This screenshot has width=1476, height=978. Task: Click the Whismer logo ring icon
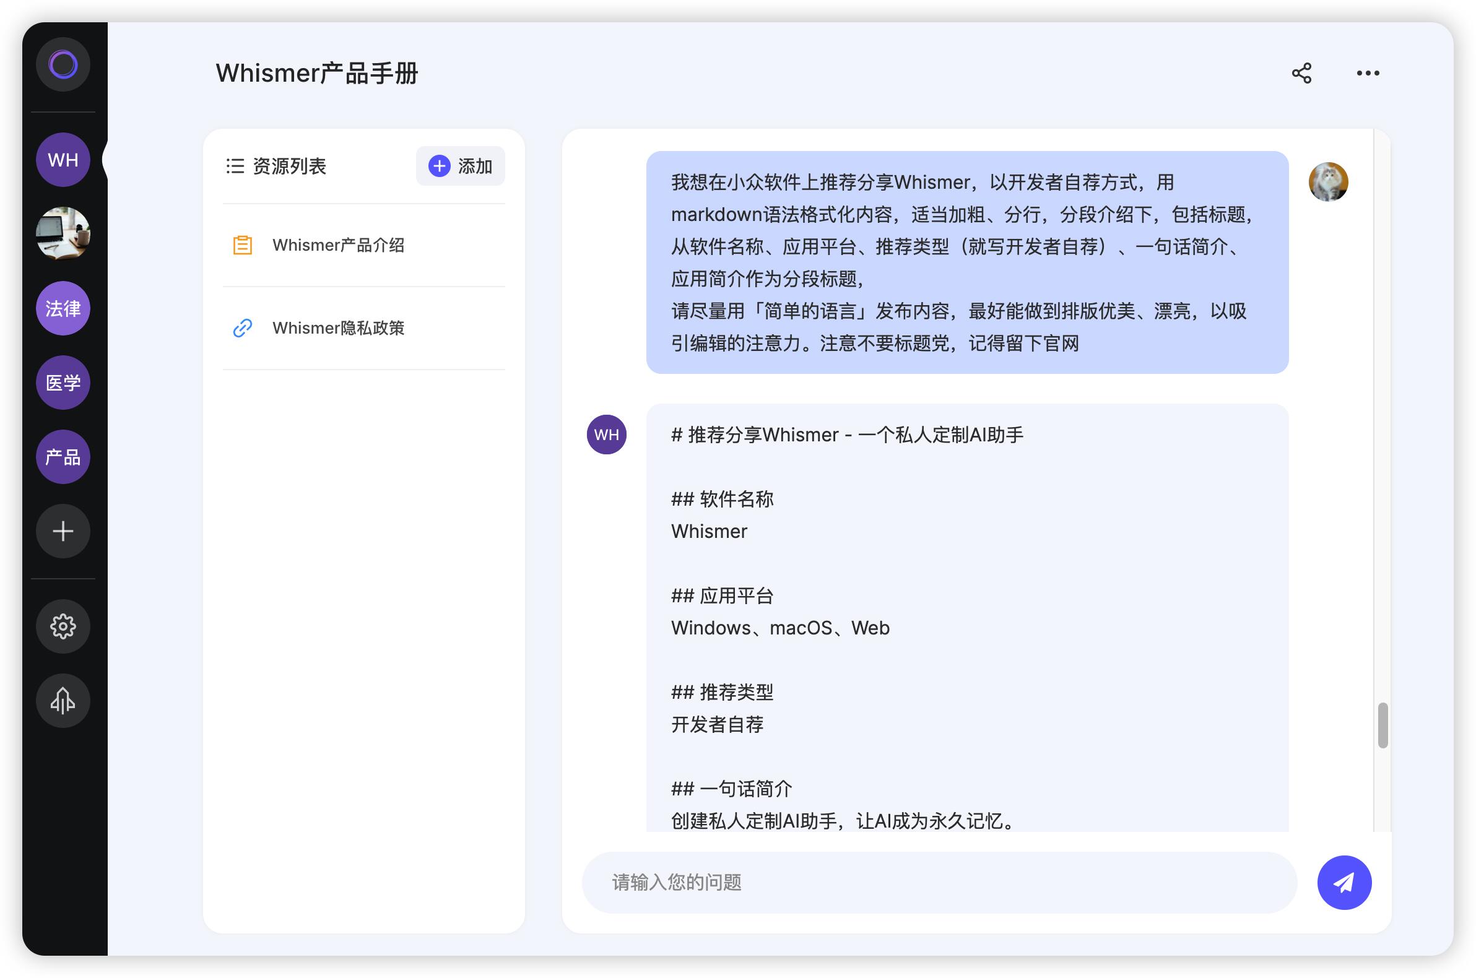coord(63,64)
